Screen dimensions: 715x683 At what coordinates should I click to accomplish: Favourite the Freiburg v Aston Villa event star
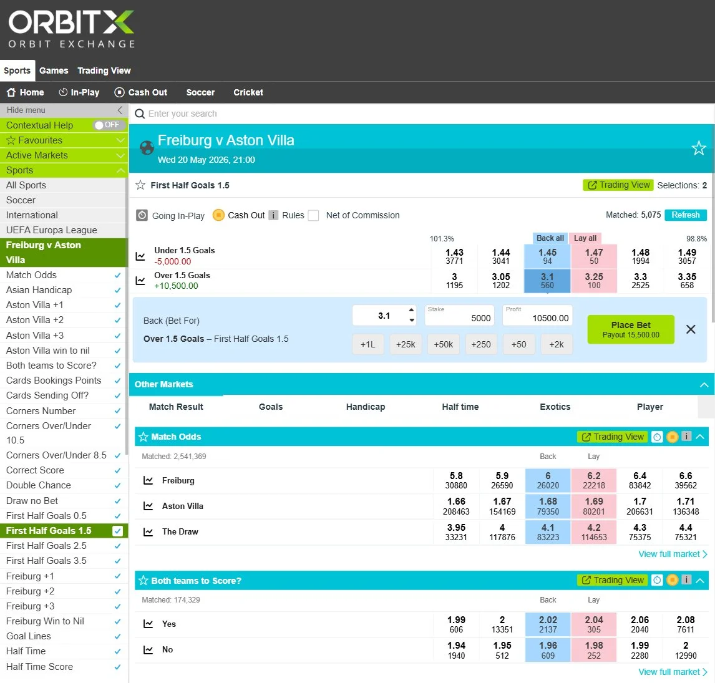tap(699, 148)
